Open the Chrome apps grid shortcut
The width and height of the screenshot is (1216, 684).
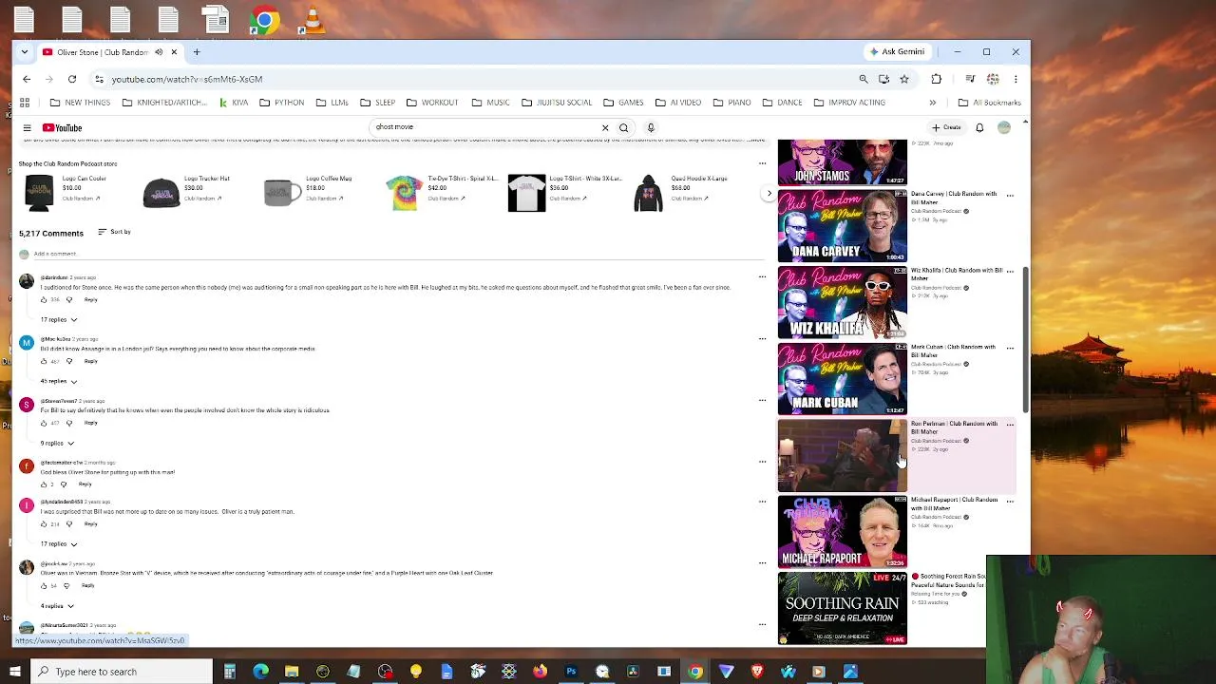click(25, 103)
